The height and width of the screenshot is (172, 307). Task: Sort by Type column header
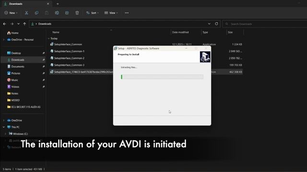pos(205,32)
